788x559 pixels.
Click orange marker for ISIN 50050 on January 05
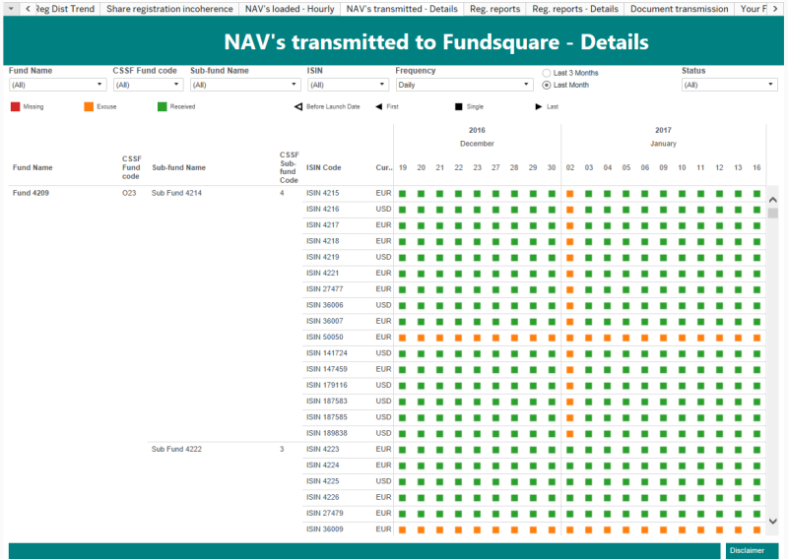coord(625,338)
